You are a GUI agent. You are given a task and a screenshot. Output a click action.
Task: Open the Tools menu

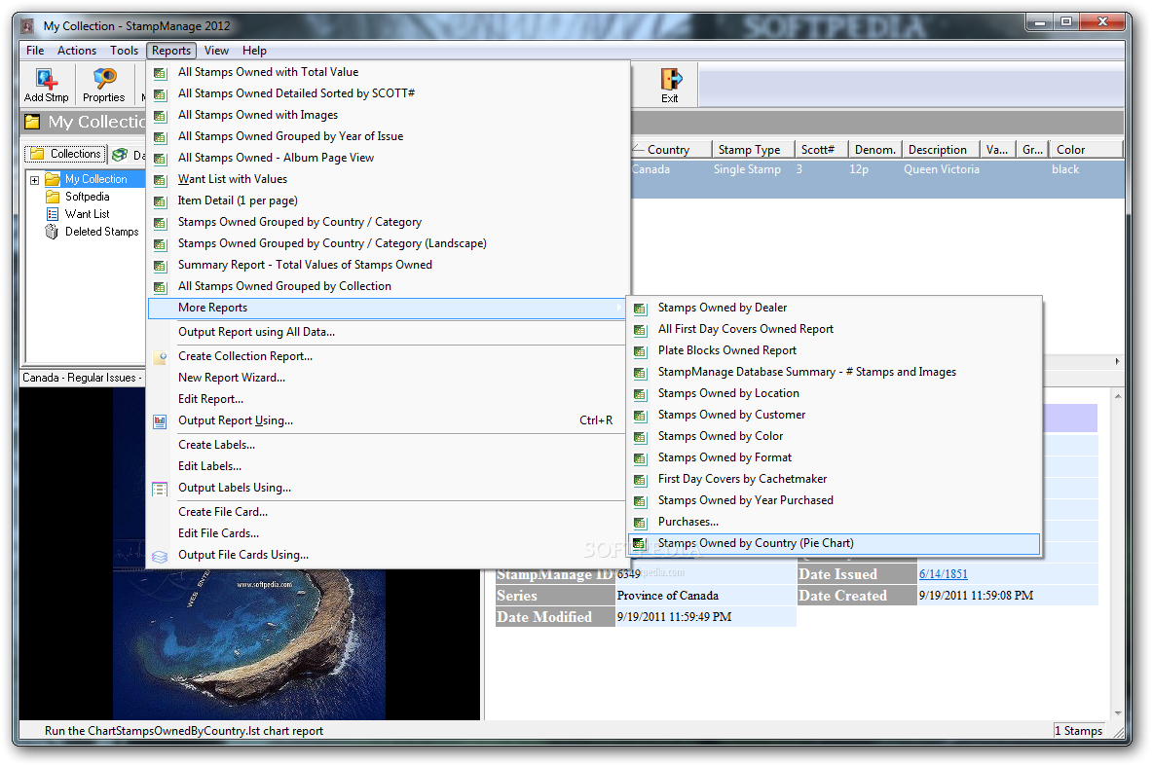(125, 51)
